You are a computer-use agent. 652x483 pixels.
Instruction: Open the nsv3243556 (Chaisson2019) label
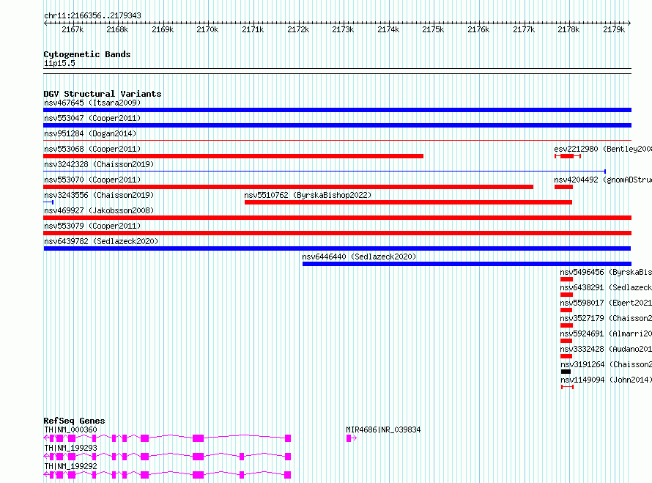pos(99,195)
